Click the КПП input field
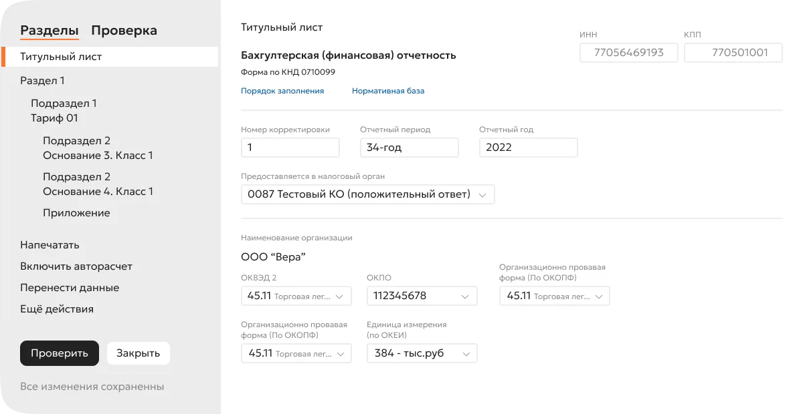Viewport: 803px width, 414px height. click(x=733, y=53)
